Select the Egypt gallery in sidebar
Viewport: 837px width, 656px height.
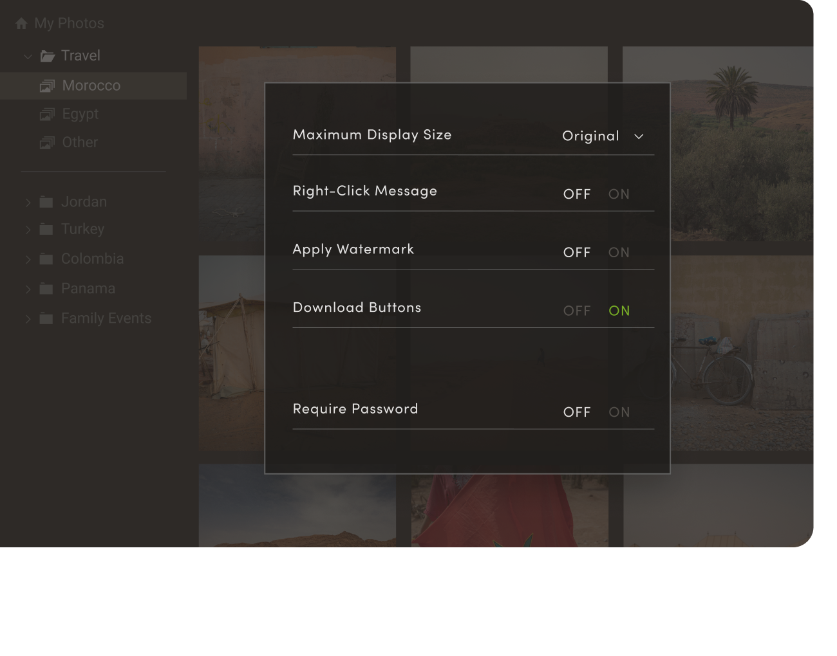pos(80,114)
